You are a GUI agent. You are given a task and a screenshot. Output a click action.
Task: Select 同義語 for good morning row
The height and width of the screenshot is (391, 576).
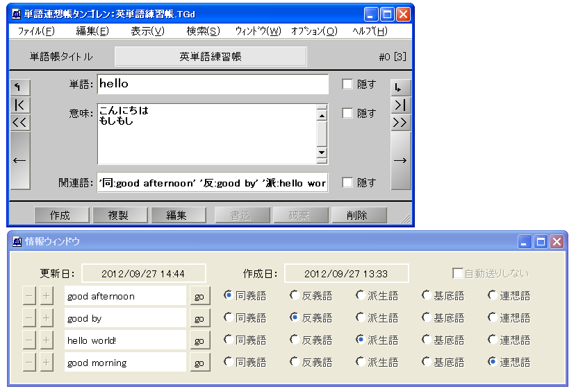(x=229, y=362)
